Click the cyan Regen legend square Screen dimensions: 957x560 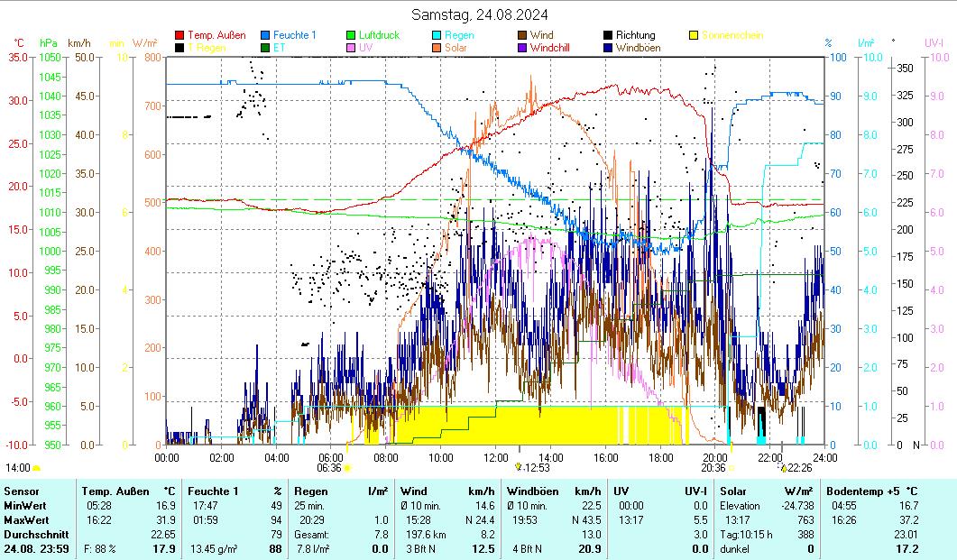(x=437, y=35)
